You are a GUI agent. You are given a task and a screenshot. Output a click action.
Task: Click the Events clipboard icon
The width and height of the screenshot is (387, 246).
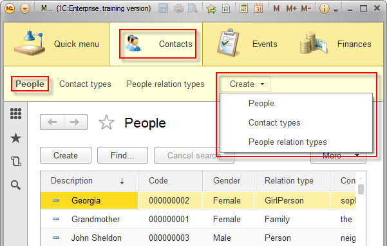(x=229, y=43)
